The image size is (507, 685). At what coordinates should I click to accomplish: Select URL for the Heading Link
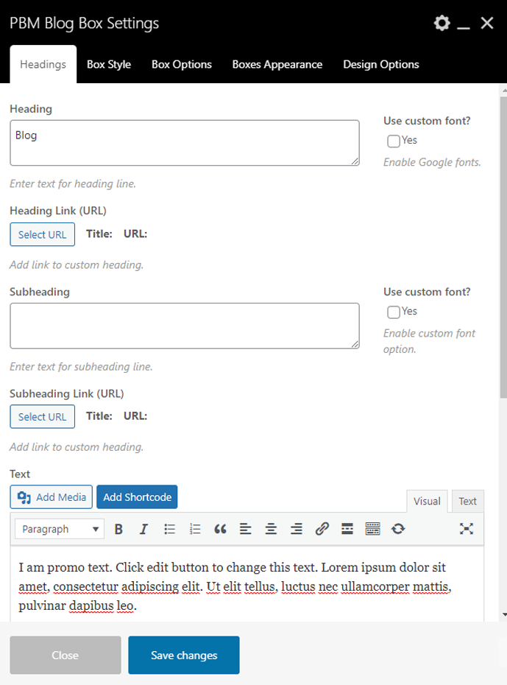pyautogui.click(x=42, y=235)
